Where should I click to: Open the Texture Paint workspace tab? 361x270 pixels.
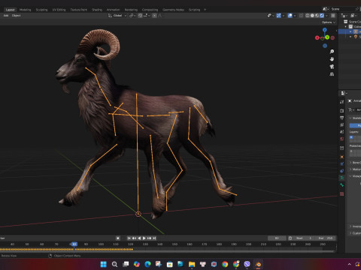point(78,10)
